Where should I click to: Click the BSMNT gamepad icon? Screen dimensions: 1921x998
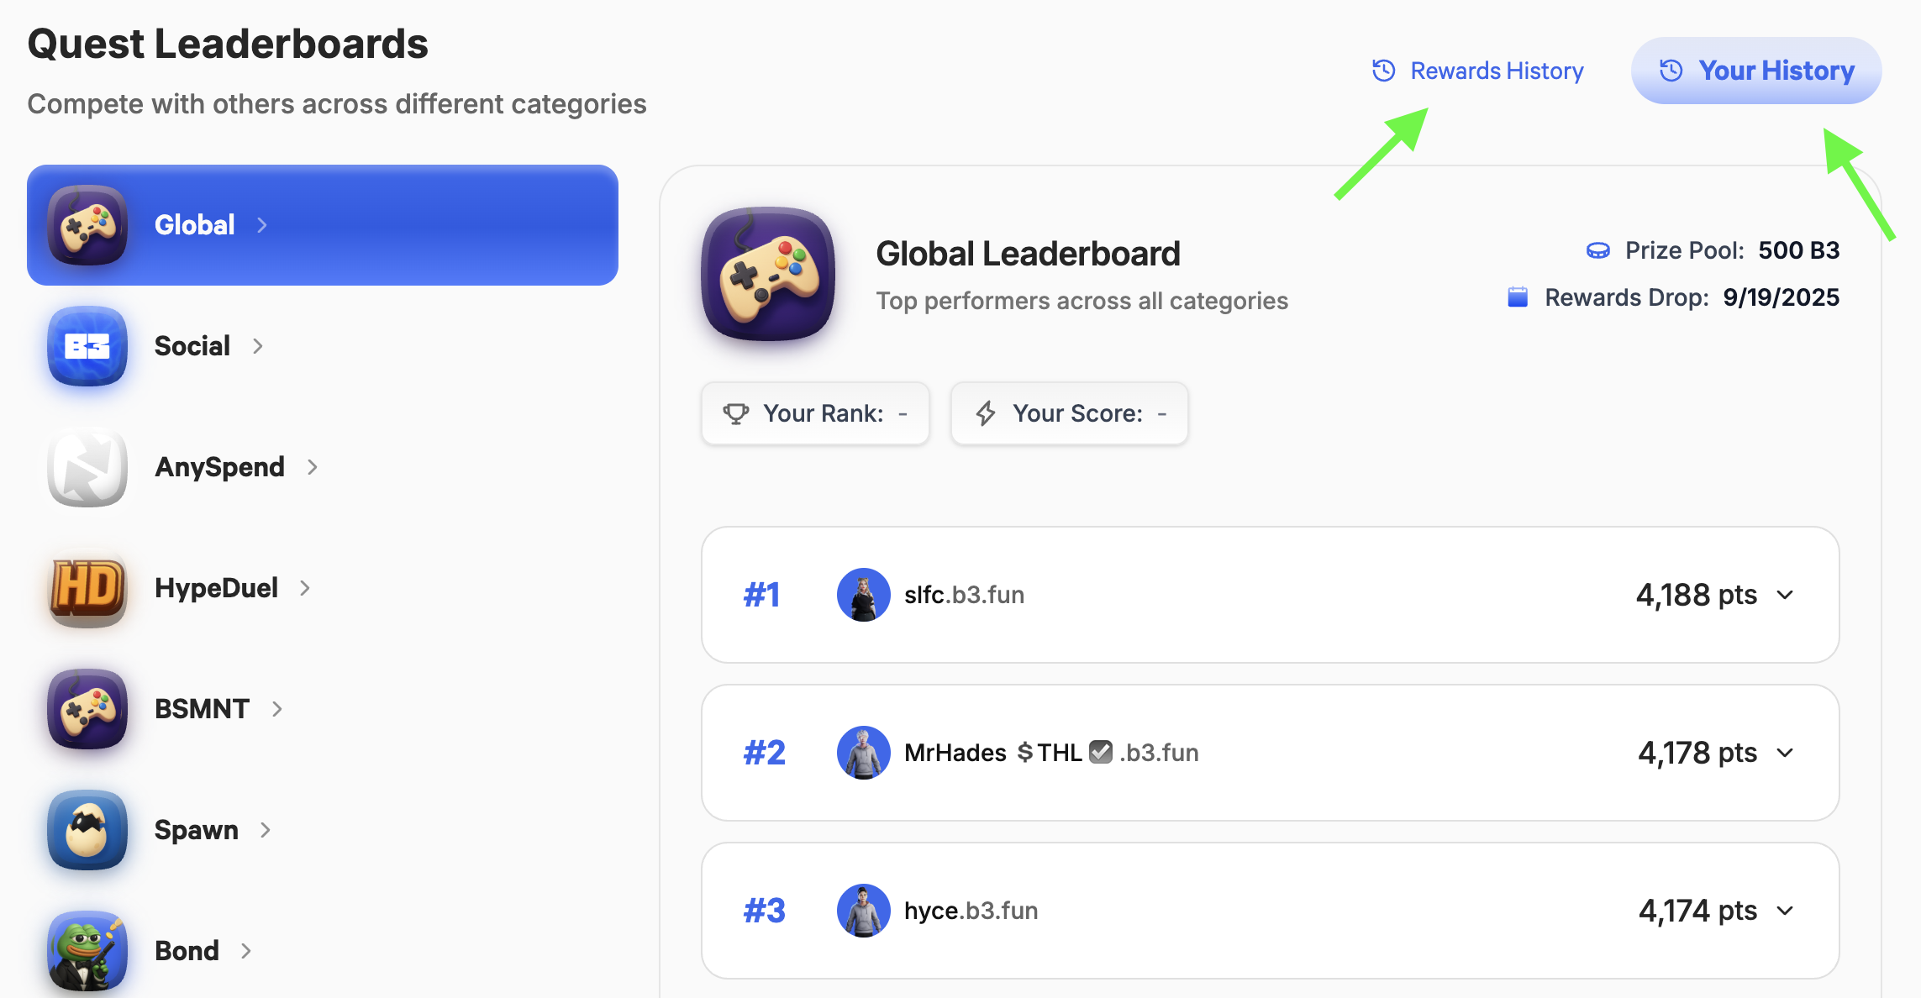click(x=87, y=709)
